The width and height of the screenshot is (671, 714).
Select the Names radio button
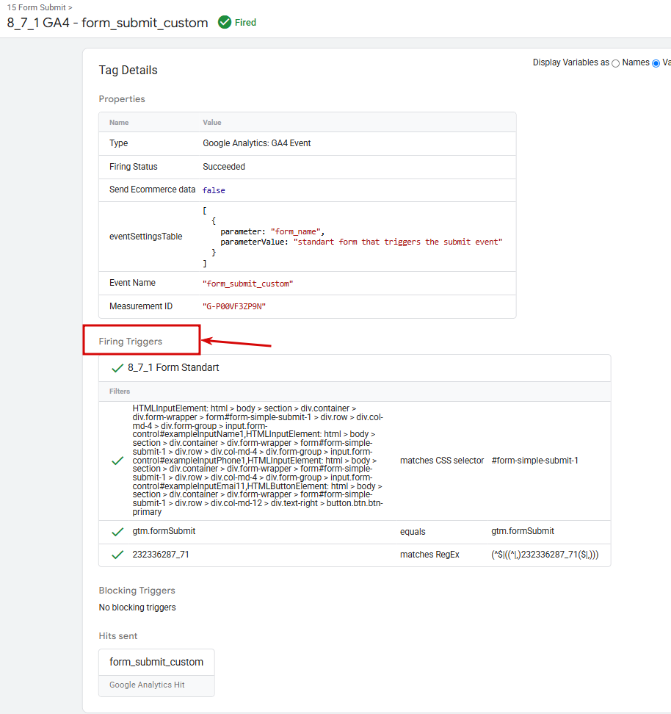point(615,63)
